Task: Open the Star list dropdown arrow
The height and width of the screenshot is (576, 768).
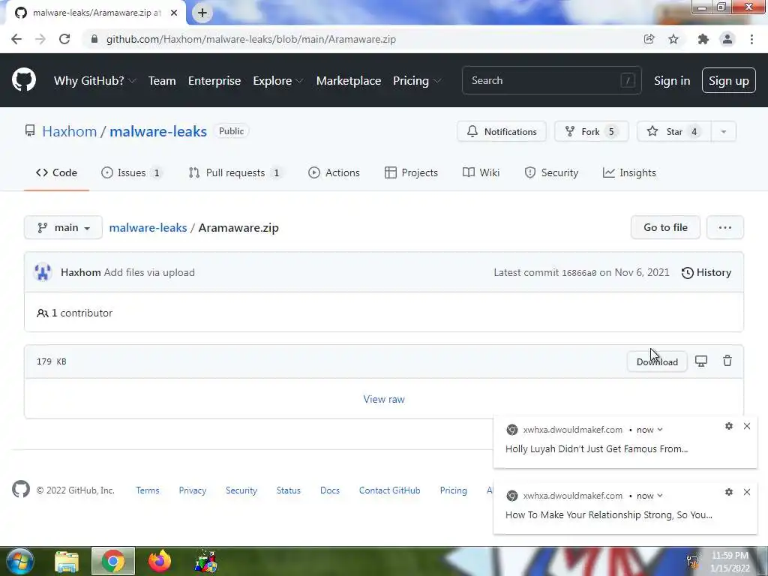Action: 724,132
